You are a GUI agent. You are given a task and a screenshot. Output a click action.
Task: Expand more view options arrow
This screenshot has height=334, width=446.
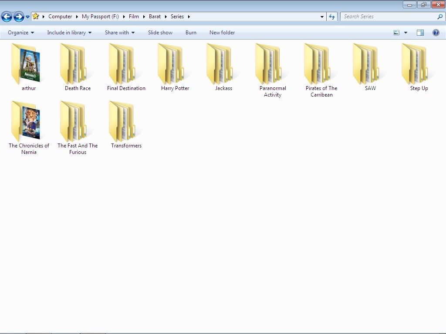point(405,33)
